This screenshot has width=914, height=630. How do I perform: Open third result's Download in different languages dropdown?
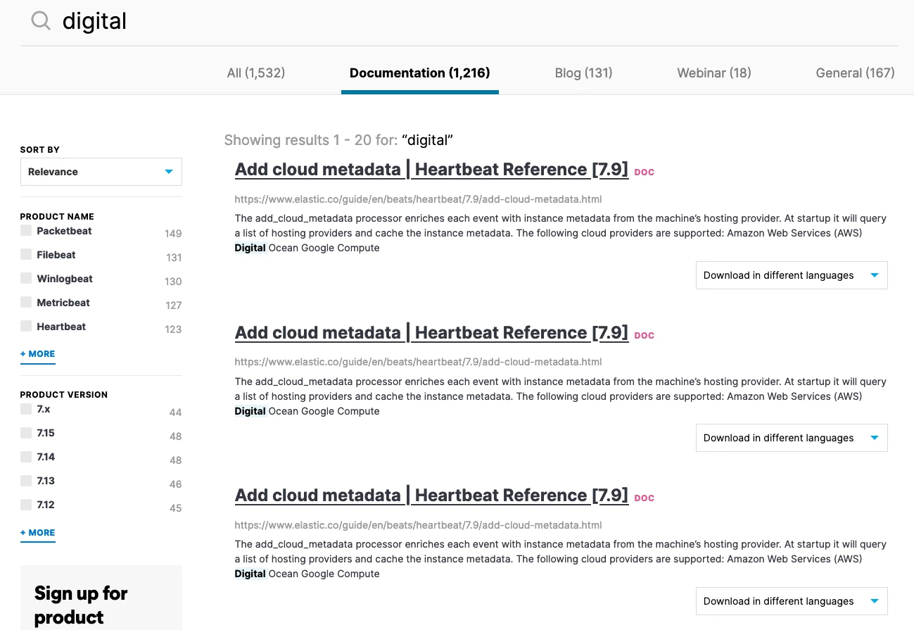[792, 601]
